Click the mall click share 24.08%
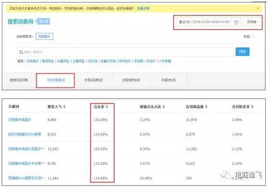This screenshot has height=187, width=270. (x=146, y=178)
